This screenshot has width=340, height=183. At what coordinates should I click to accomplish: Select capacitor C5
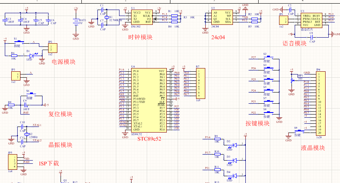pos(36,20)
